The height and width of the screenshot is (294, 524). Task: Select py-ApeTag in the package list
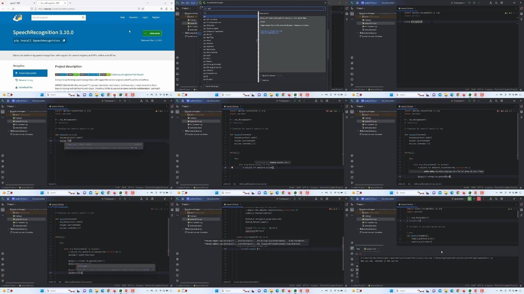tap(208, 37)
